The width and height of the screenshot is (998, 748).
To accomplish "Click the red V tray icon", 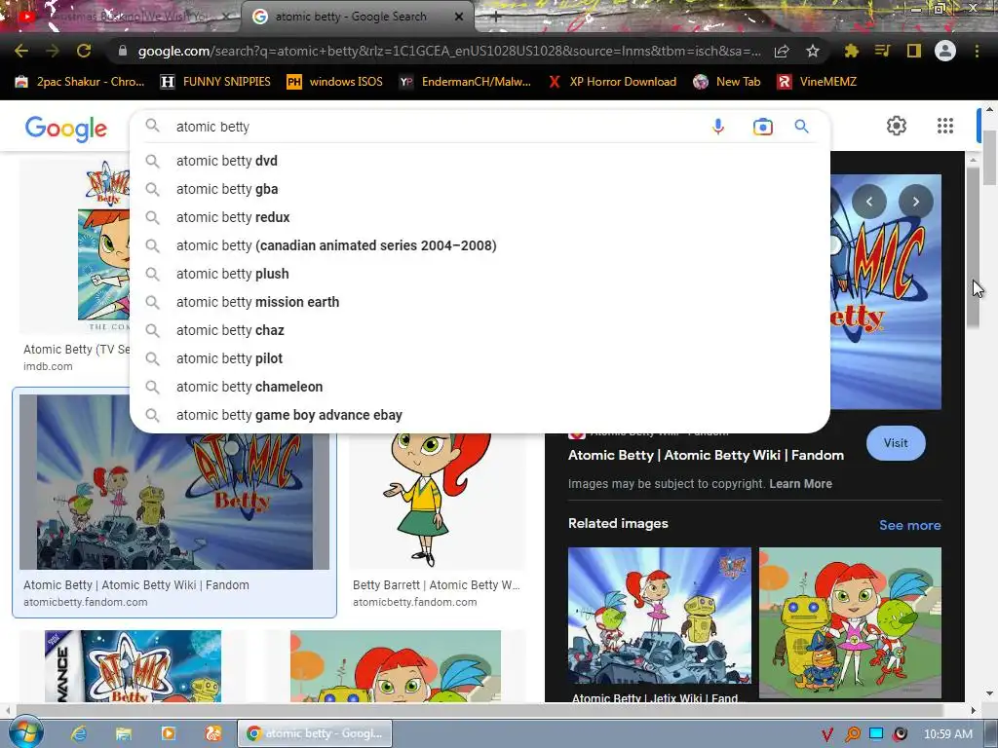I will pos(826,734).
